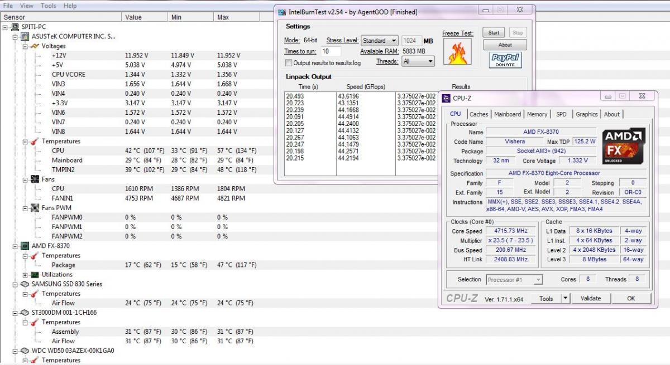Click the PayPal Donate button
Image resolution: width=670 pixels, height=365 pixels.
pyautogui.click(x=505, y=60)
